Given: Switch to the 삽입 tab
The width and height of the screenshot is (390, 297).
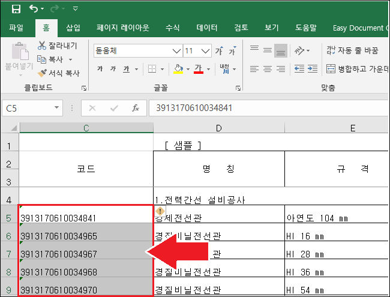Looking at the screenshot, I should [x=73, y=28].
